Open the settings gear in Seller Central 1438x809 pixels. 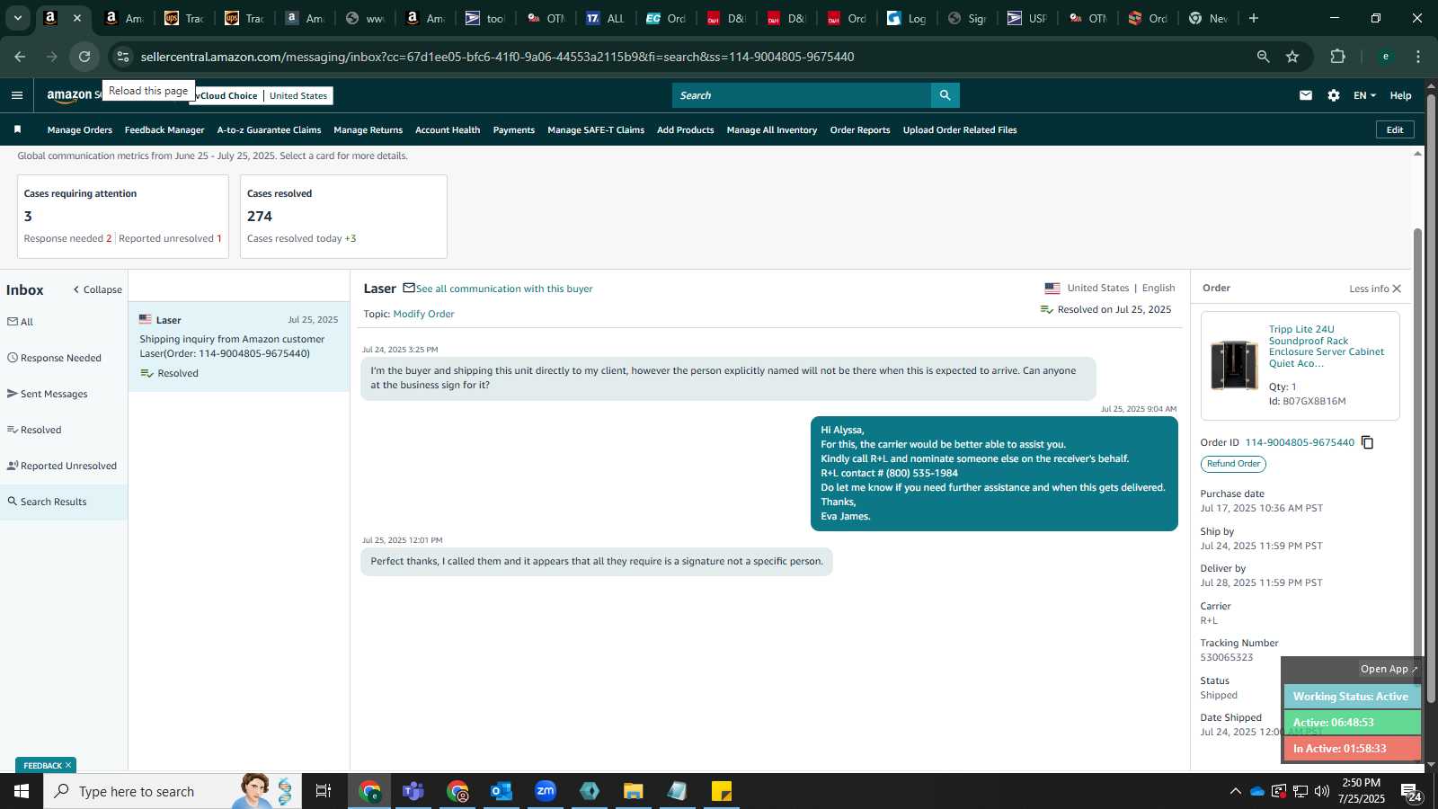1334,95
